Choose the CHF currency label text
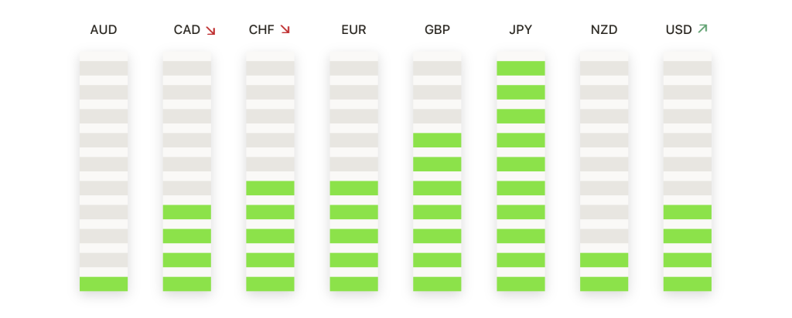 [x=261, y=31]
